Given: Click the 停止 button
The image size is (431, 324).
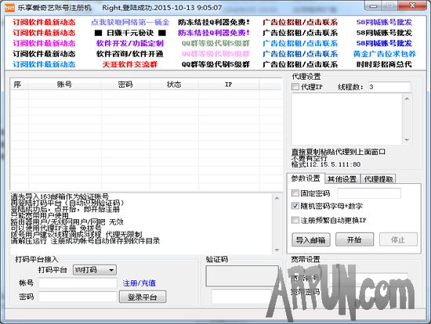Looking at the screenshot, I should pyautogui.click(x=398, y=239).
